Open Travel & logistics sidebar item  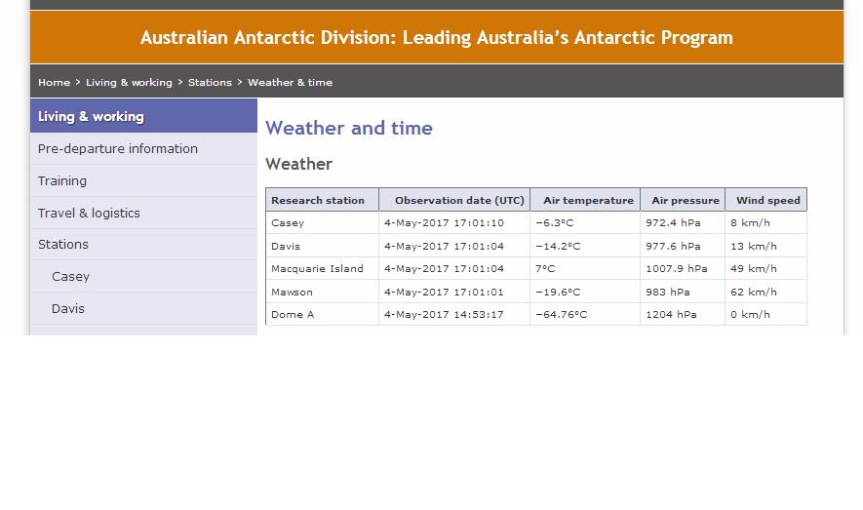coord(143,213)
